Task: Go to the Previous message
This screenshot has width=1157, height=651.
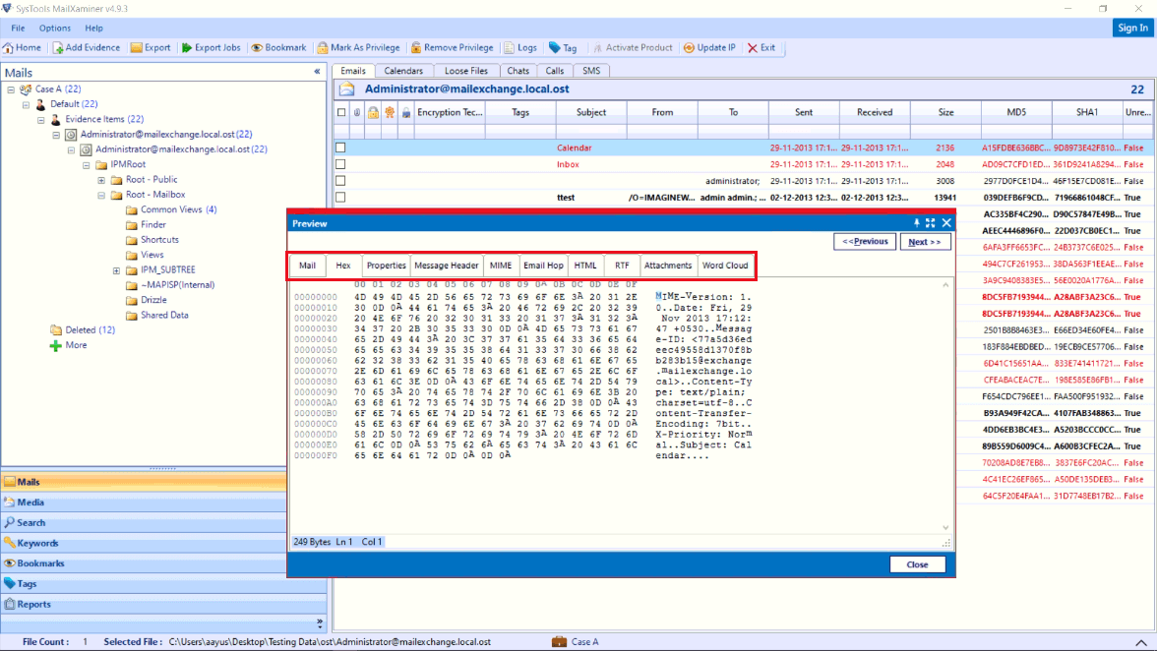Action: click(x=865, y=242)
